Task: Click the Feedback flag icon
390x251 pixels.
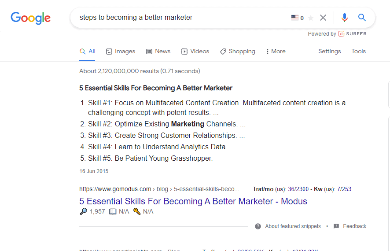Action: click(336, 226)
